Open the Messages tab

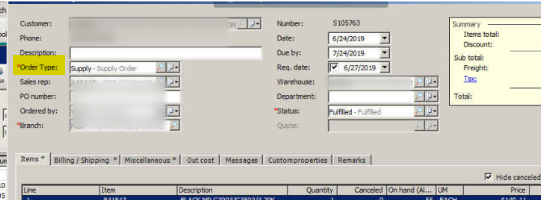tap(241, 160)
